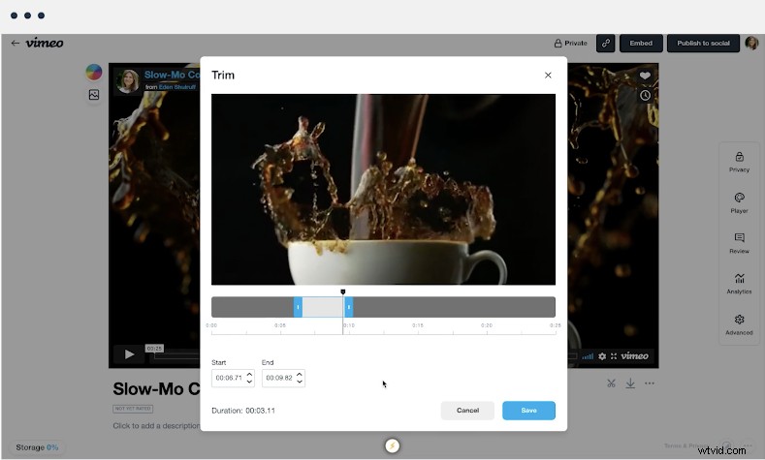Copy the video link icon button
The image size is (765, 460).
605,43
